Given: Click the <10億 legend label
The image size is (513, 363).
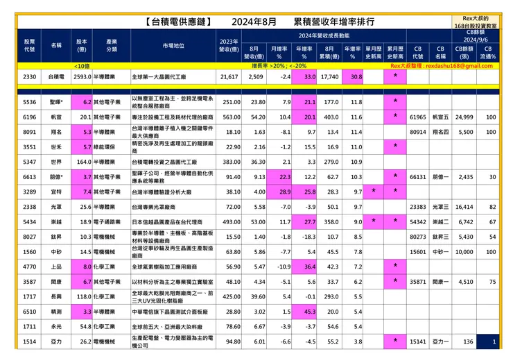Looking at the screenshot, I should pos(82,66).
